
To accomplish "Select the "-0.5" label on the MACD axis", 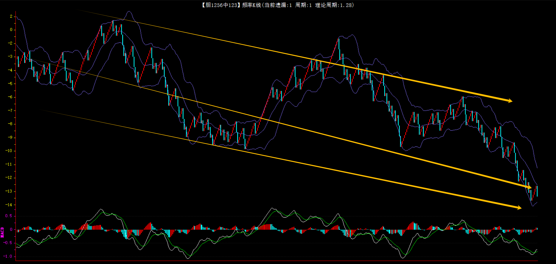I will coord(8,243).
